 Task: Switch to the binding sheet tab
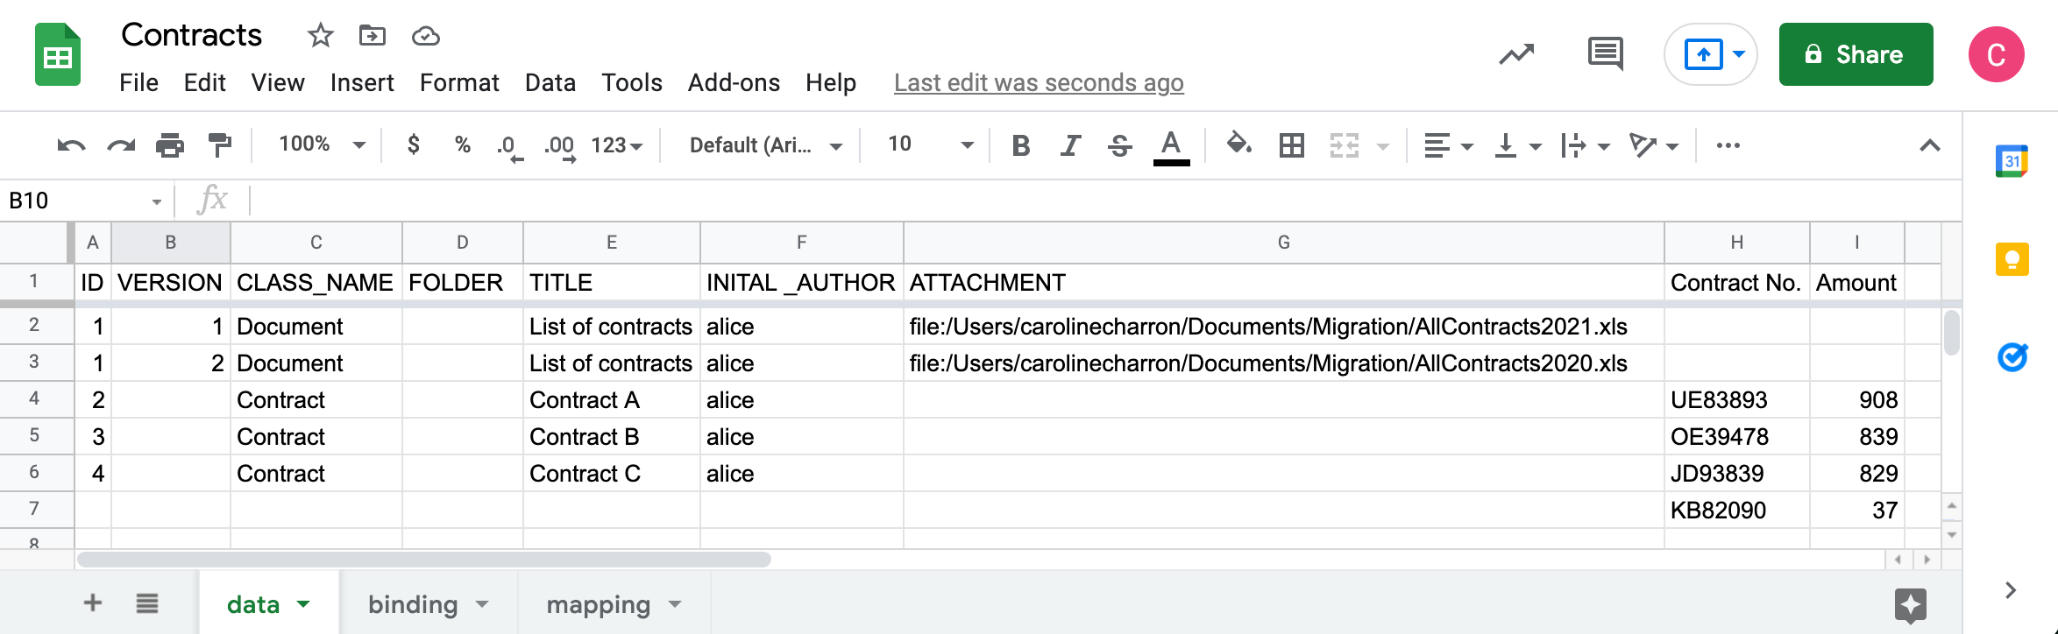tap(413, 604)
